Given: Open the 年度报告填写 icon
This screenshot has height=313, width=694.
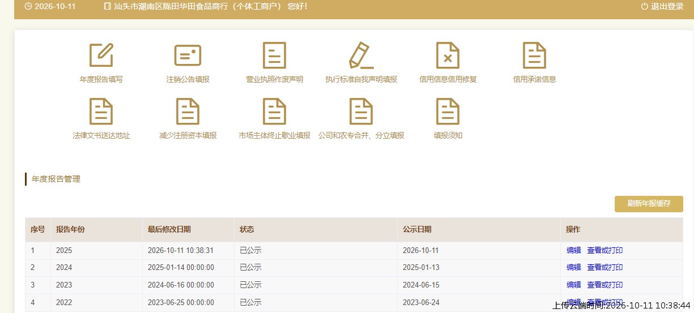Looking at the screenshot, I should click(101, 55).
